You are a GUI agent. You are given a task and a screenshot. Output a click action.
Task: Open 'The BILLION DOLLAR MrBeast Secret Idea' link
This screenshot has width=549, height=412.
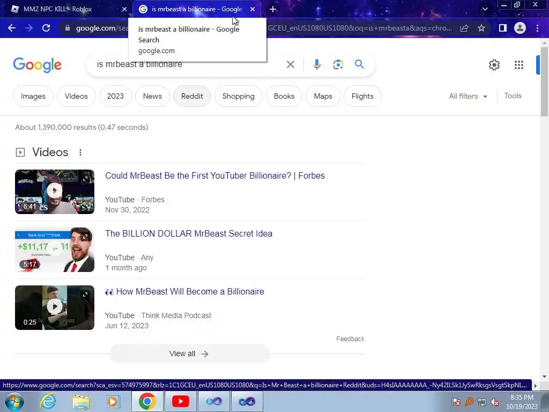coord(189,234)
